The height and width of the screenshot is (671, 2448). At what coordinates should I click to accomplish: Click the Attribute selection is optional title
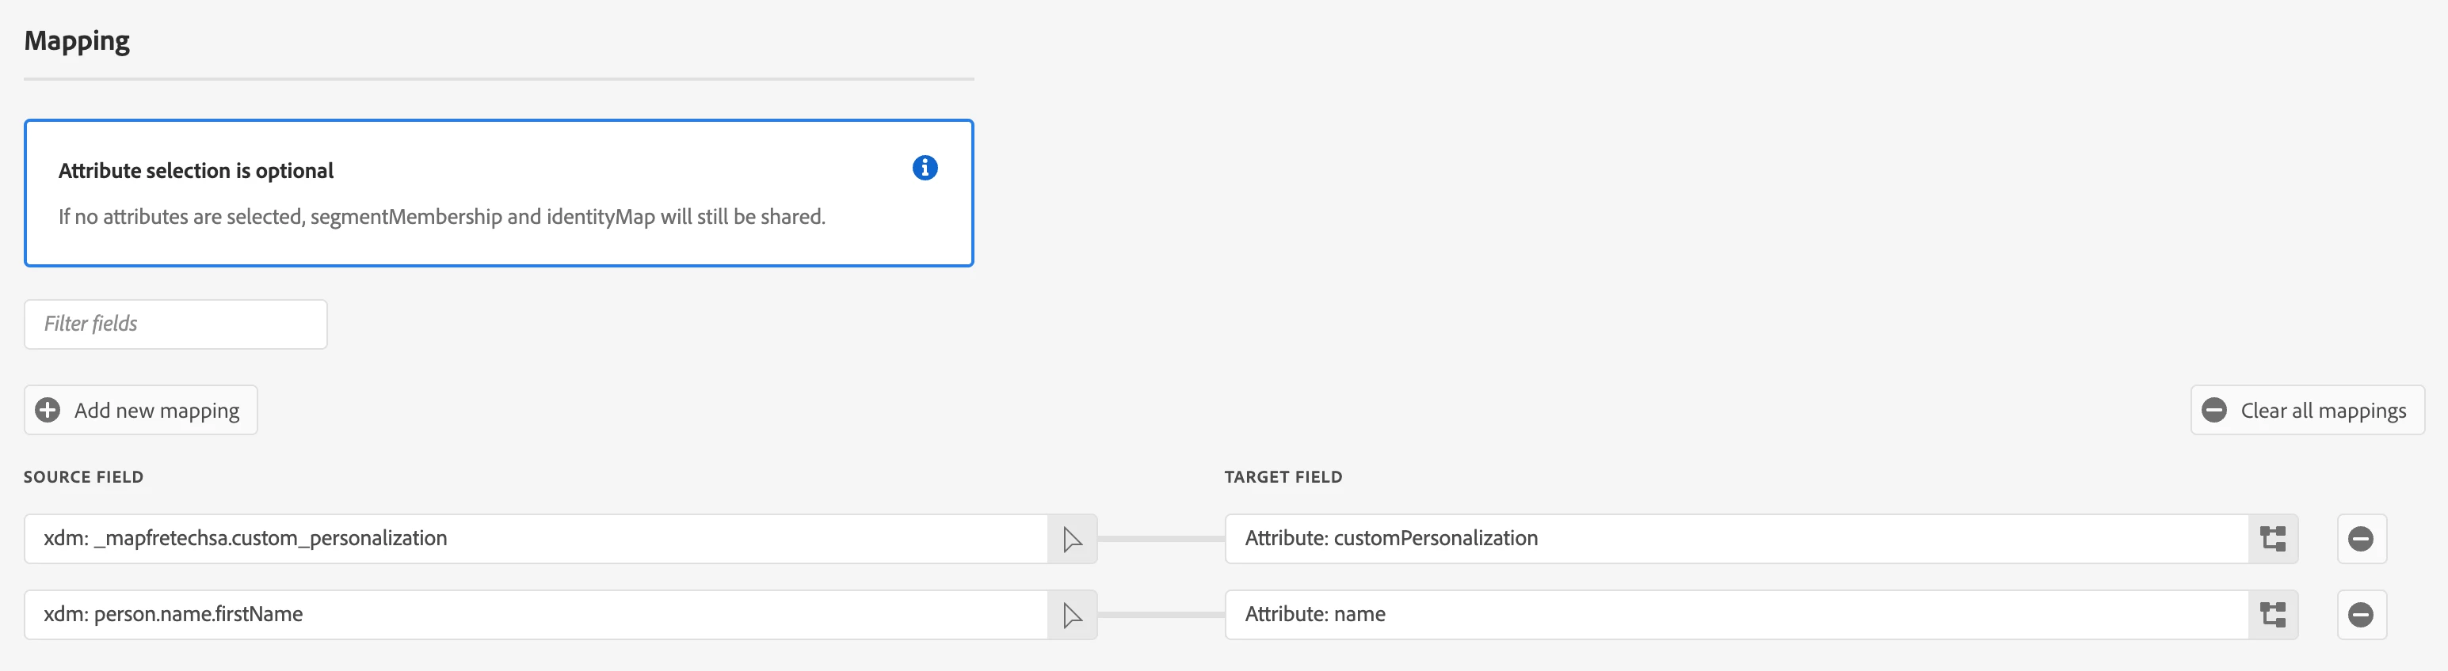[196, 171]
